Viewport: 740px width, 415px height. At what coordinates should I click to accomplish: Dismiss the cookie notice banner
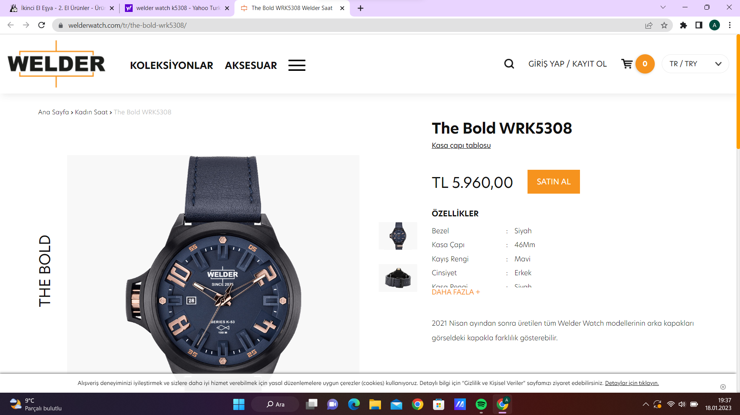point(723,387)
